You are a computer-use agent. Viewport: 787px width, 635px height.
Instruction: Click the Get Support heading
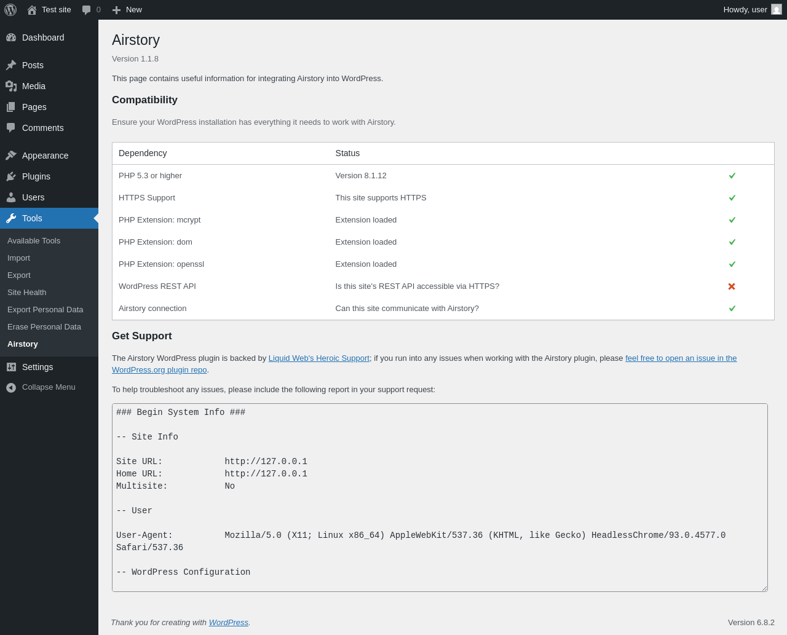tap(142, 336)
